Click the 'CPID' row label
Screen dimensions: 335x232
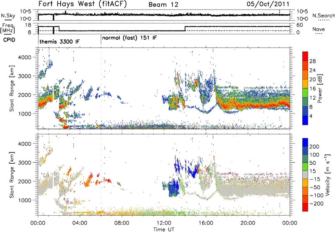pyautogui.click(x=9, y=40)
